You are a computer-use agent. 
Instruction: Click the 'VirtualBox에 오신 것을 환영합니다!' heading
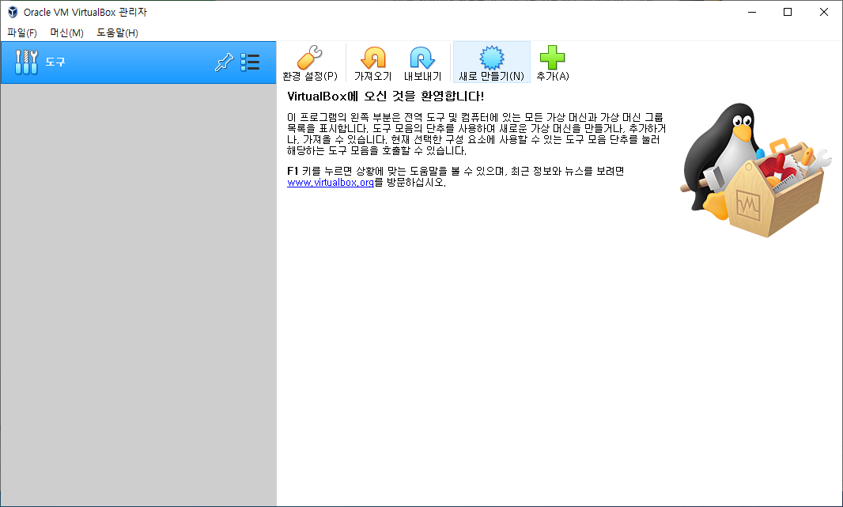click(x=385, y=96)
